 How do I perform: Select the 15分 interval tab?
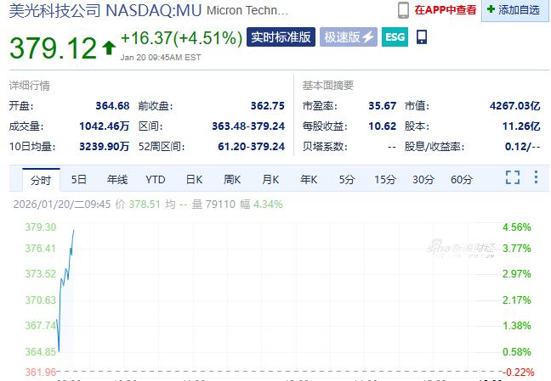[x=385, y=180]
